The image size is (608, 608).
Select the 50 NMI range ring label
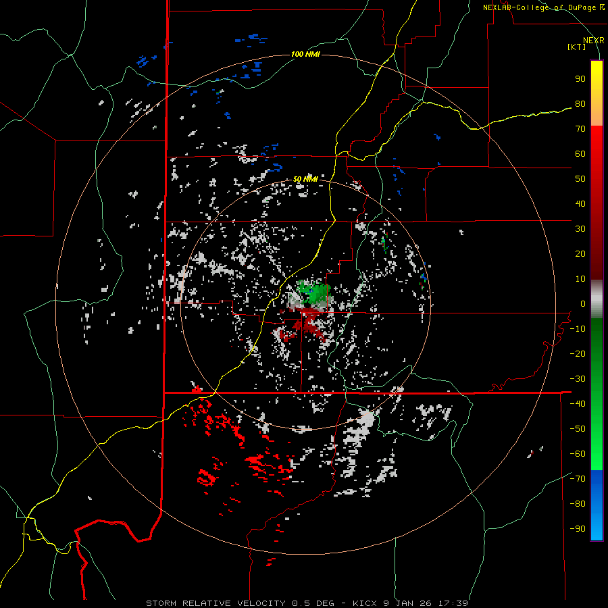[x=305, y=179]
